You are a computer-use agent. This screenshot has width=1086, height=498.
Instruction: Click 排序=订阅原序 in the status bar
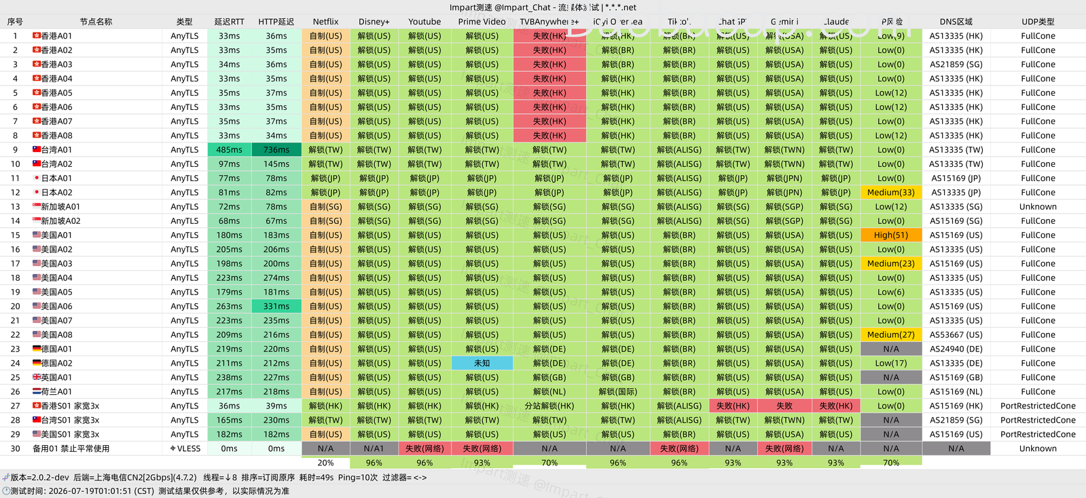(x=267, y=478)
